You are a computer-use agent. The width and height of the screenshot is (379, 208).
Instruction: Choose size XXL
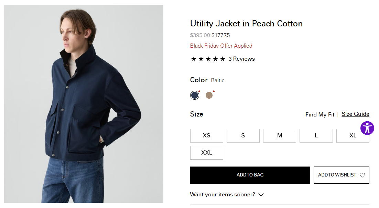(206, 153)
